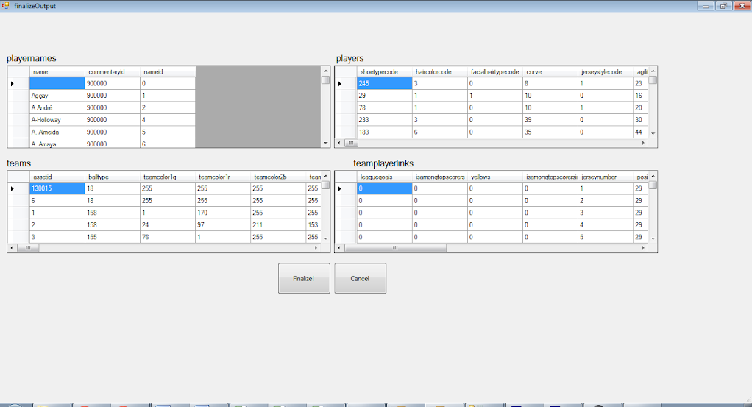Select balltype cell 155 in teams
The image size is (752, 407).
pos(113,236)
